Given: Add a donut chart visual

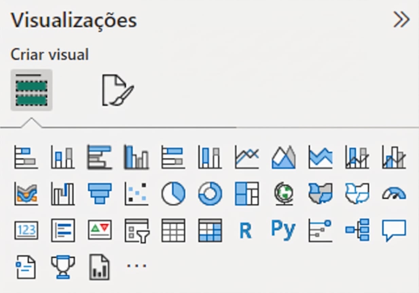Looking at the screenshot, I should tap(210, 194).
